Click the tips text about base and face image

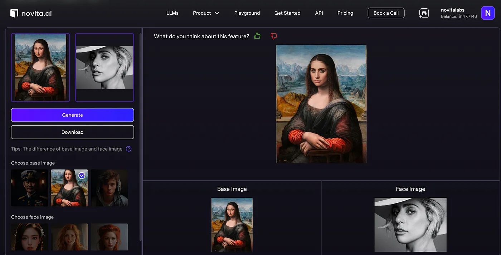click(67, 149)
